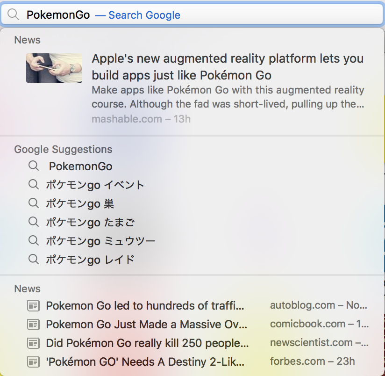Open 'Pokemon Go Just Made a Massive Ov...' article

point(147,325)
